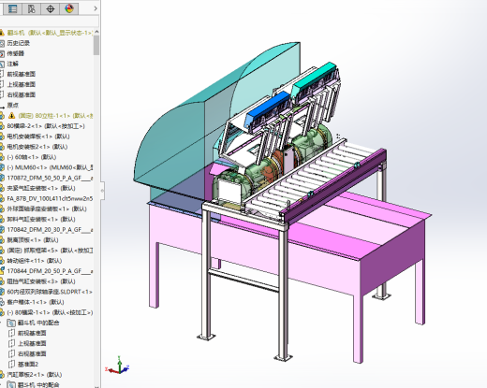Select 60内径双列球轴承座.SLDPRT<1>
The height and width of the screenshot is (388, 487).
coord(50,292)
